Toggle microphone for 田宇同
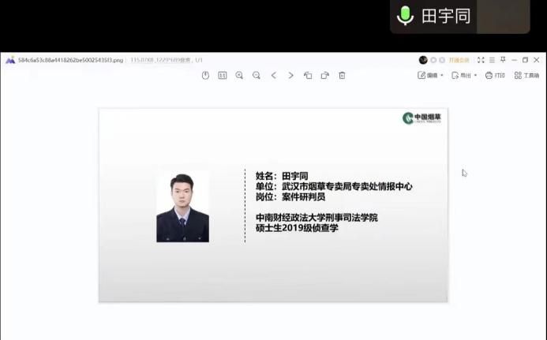Image resolution: width=547 pixels, height=340 pixels. tap(405, 16)
